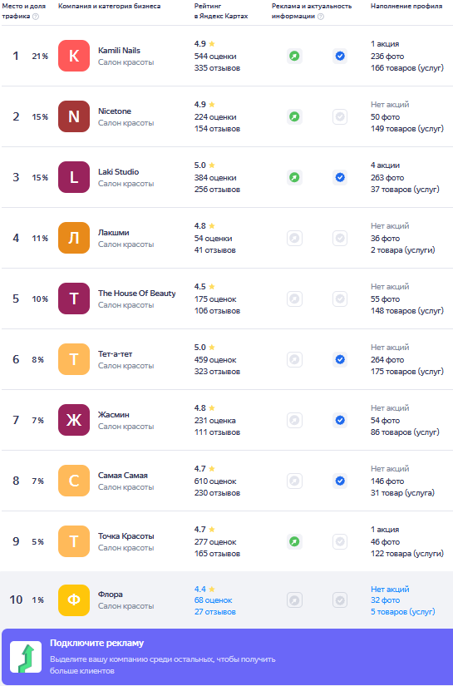Screen dimensions: 453x686
Task: Click the grey advertising icon for The House Of Beauty
Action: click(295, 299)
